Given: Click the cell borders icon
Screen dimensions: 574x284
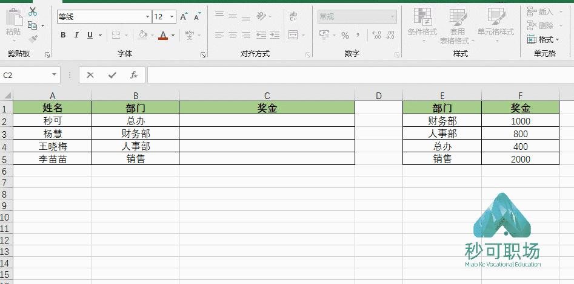Looking at the screenshot, I should click(x=116, y=35).
